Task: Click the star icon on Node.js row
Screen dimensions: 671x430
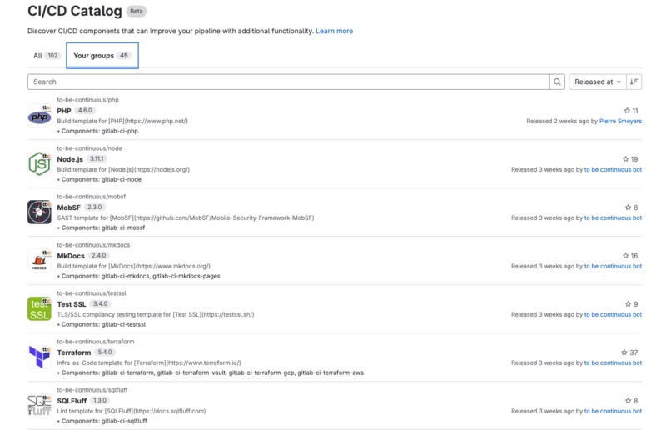Action: (626, 159)
